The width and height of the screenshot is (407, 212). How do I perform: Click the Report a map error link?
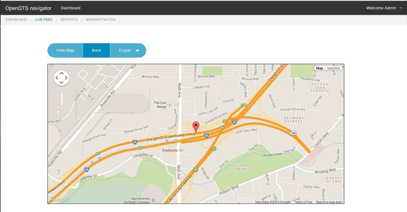329,202
